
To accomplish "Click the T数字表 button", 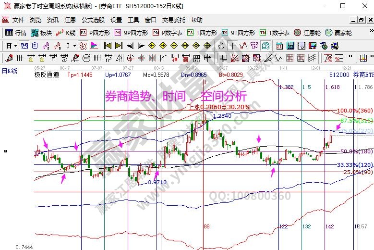I will [275, 33].
